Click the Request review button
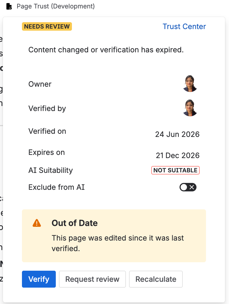229x304 pixels. [x=92, y=279]
